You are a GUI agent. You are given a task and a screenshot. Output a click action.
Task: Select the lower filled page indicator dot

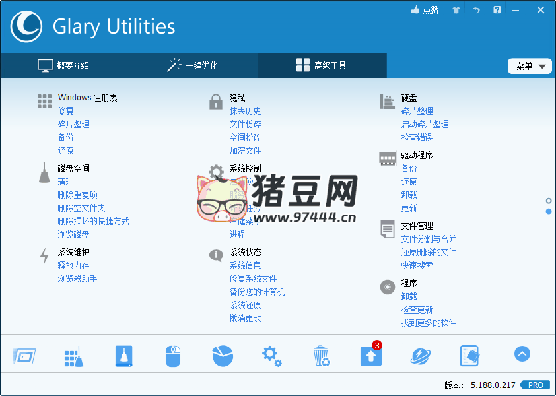pos(549,211)
